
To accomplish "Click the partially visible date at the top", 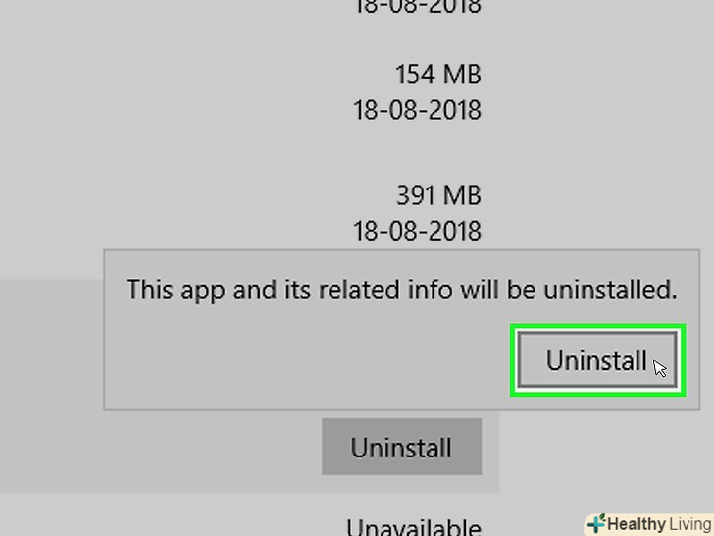I will (x=417, y=6).
